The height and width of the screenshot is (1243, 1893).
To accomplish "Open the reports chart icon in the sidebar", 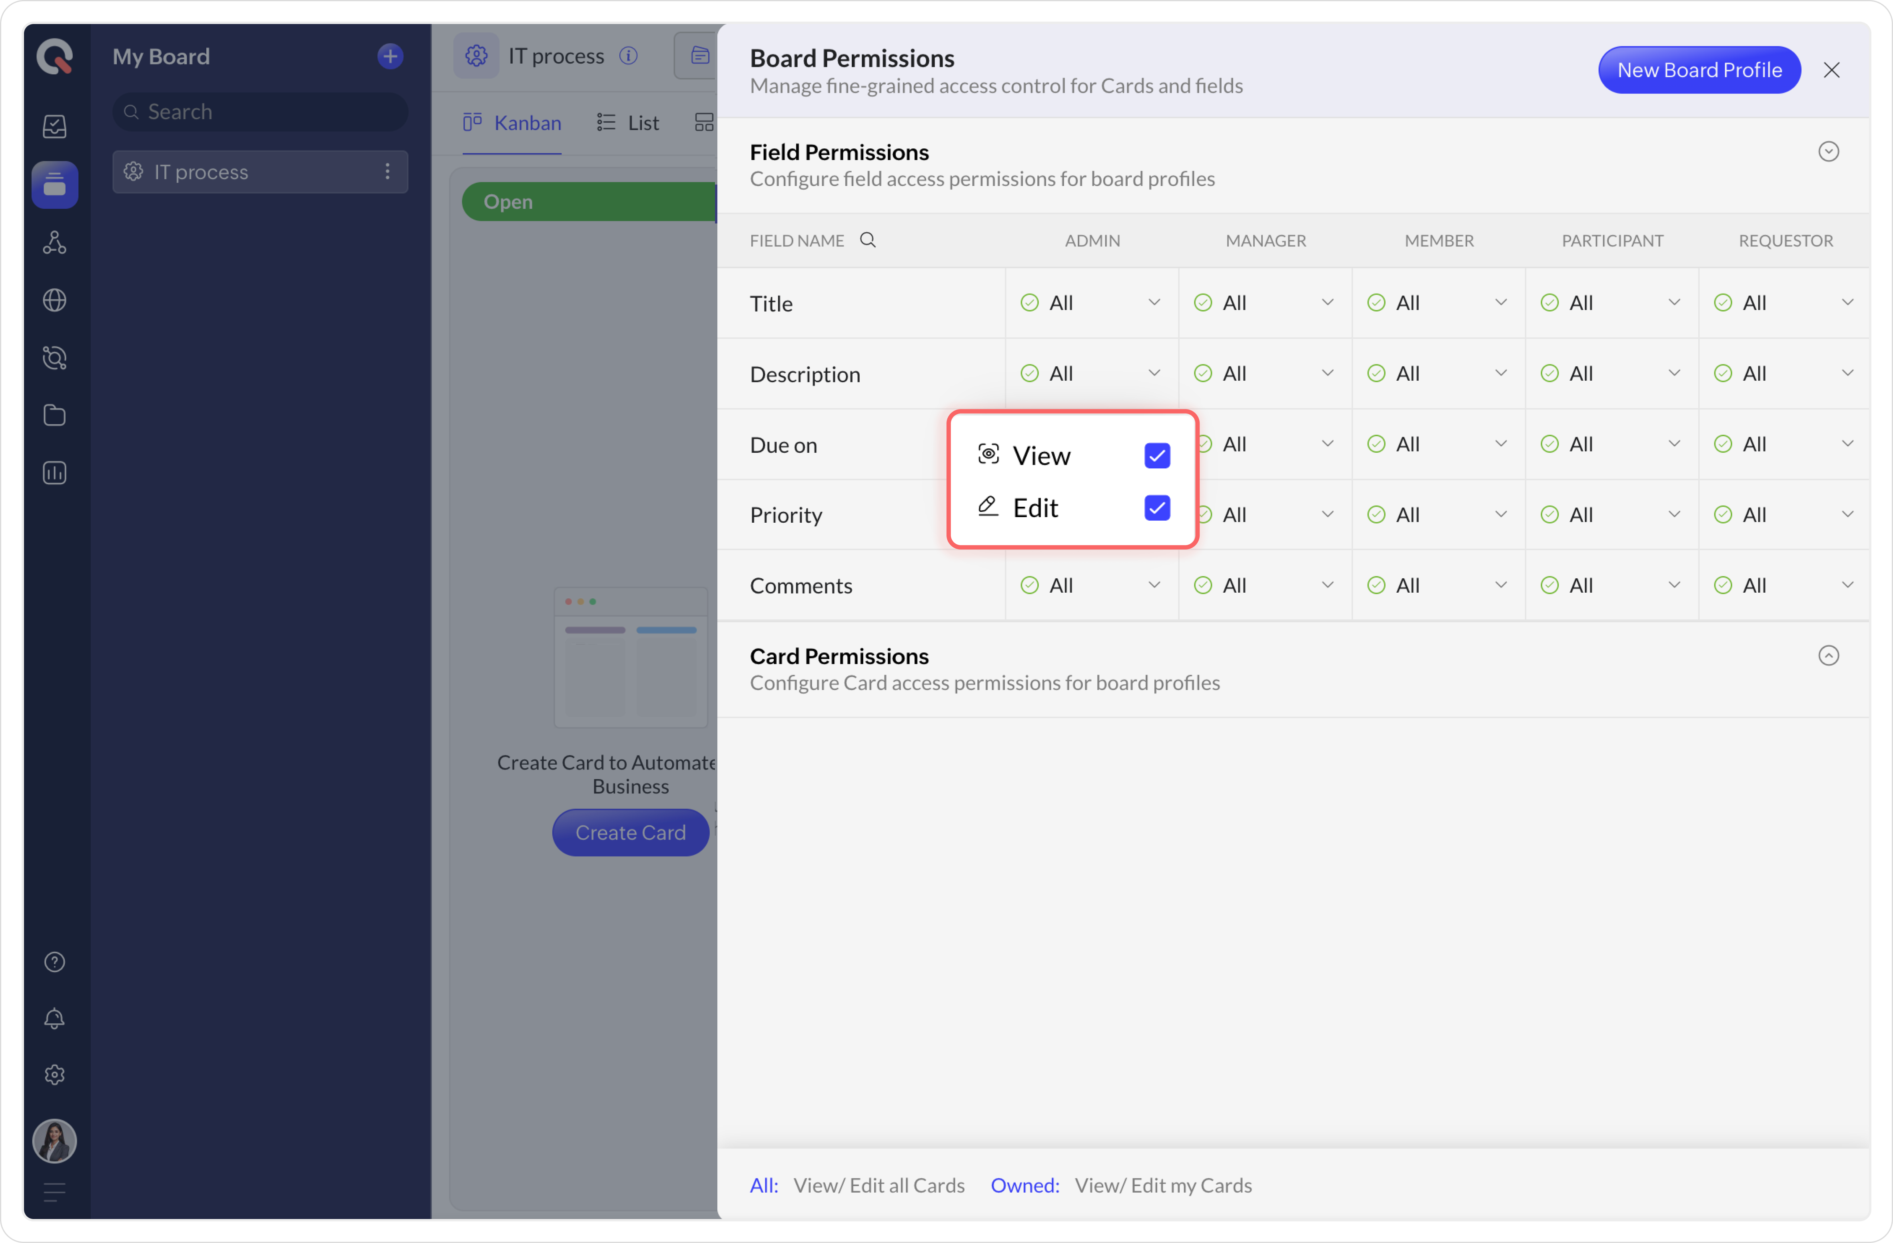I will tap(54, 473).
